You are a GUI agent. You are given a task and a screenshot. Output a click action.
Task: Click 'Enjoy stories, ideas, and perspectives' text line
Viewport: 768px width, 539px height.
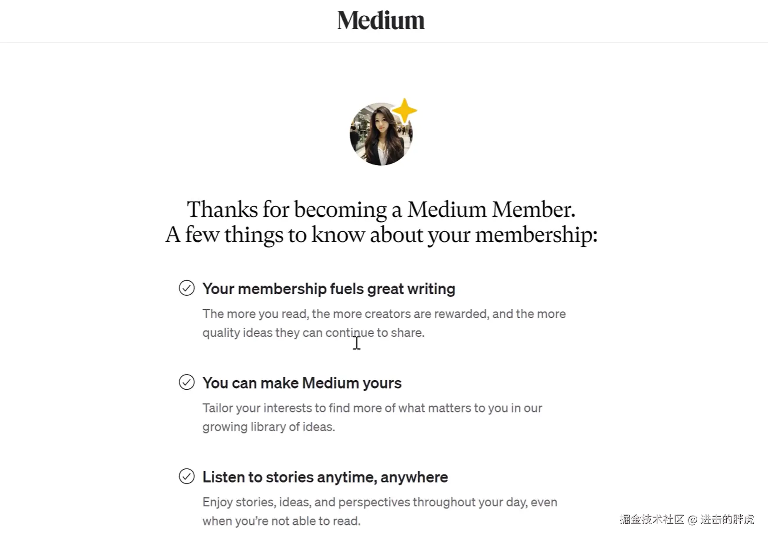379,502
